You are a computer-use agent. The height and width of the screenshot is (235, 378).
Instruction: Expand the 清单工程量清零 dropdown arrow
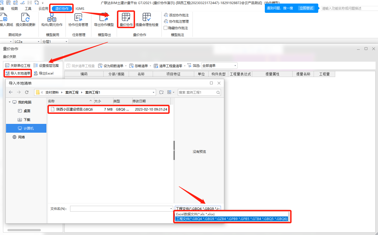pyautogui.click(x=185, y=66)
